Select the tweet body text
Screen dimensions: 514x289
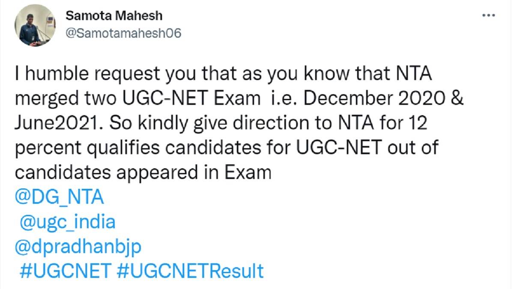[214, 122]
